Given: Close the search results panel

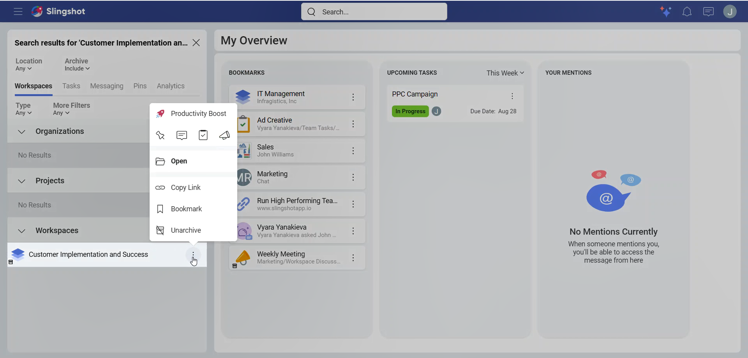Looking at the screenshot, I should pos(196,43).
